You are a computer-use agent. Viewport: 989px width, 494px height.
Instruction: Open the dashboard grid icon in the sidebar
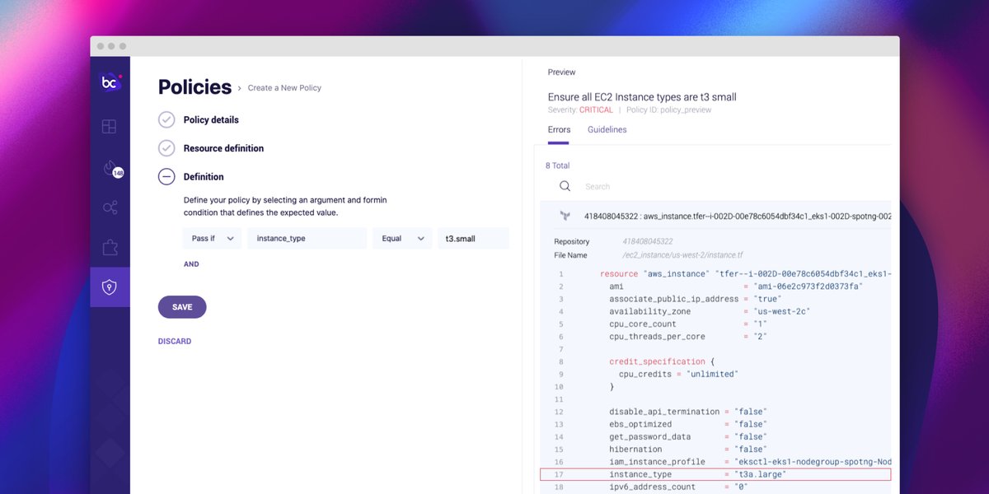109,127
